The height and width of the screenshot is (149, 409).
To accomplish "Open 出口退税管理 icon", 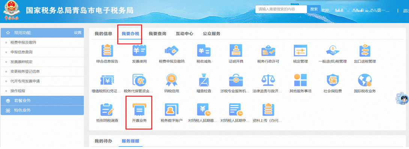I will [365, 51].
